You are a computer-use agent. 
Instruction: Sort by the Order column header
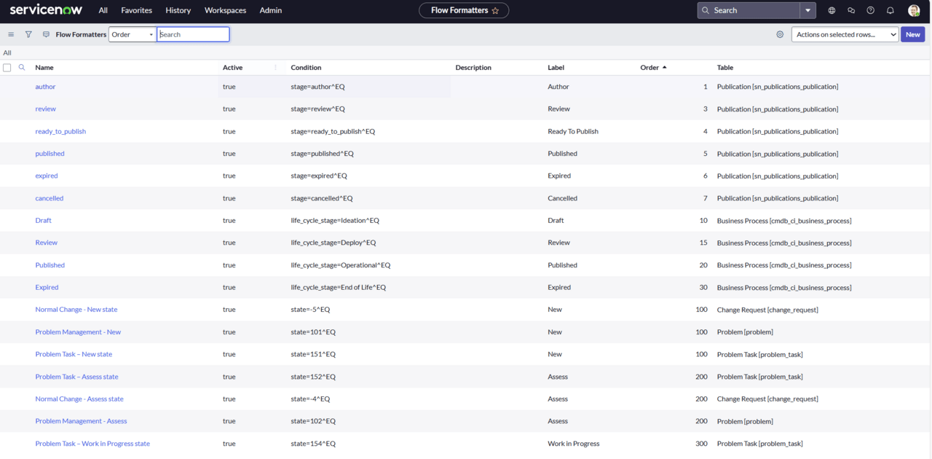[649, 68]
